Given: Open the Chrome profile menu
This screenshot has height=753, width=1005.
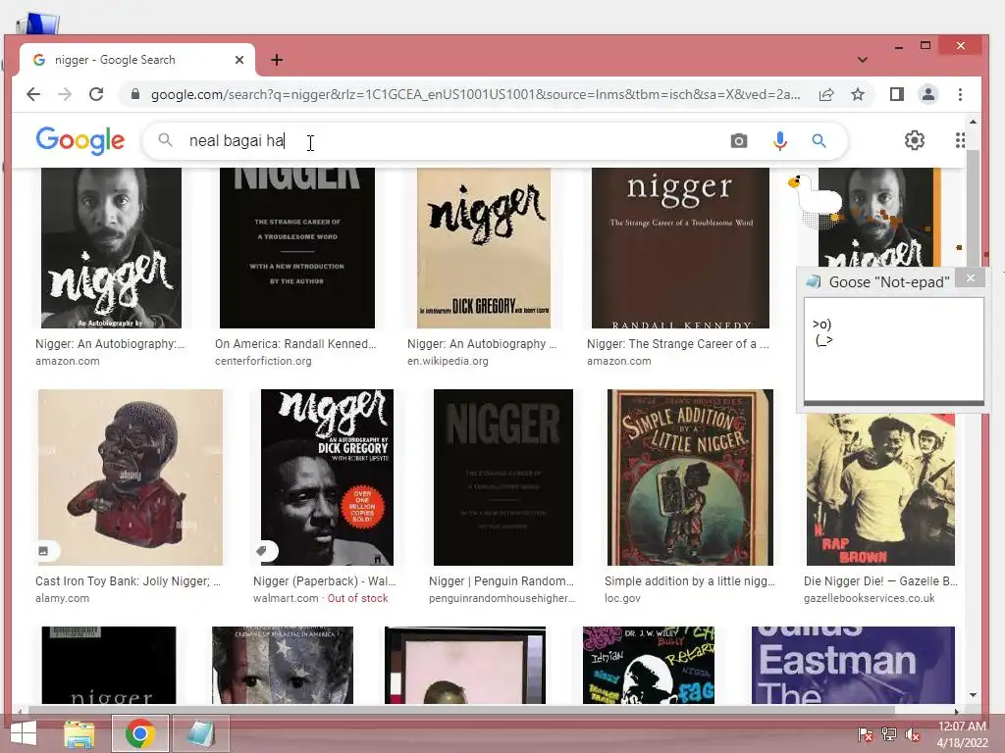Looking at the screenshot, I should [928, 94].
